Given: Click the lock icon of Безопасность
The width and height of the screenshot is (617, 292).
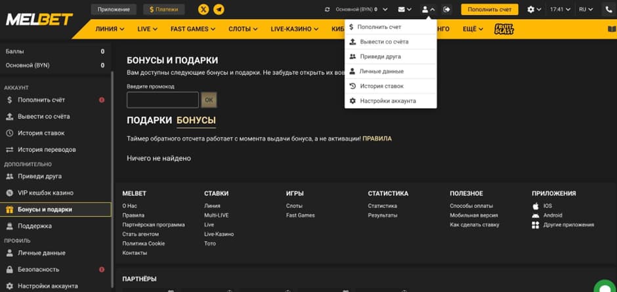Looking at the screenshot, I should pos(10,270).
